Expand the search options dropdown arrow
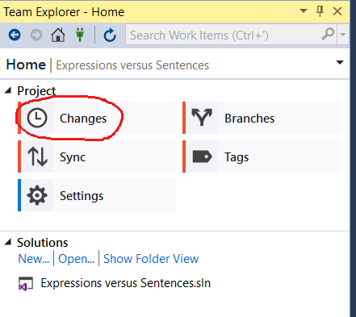 [343, 35]
